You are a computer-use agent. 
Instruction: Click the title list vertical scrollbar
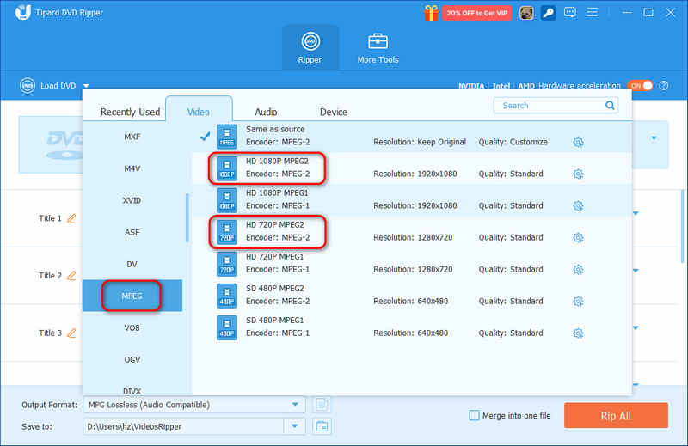click(x=682, y=226)
